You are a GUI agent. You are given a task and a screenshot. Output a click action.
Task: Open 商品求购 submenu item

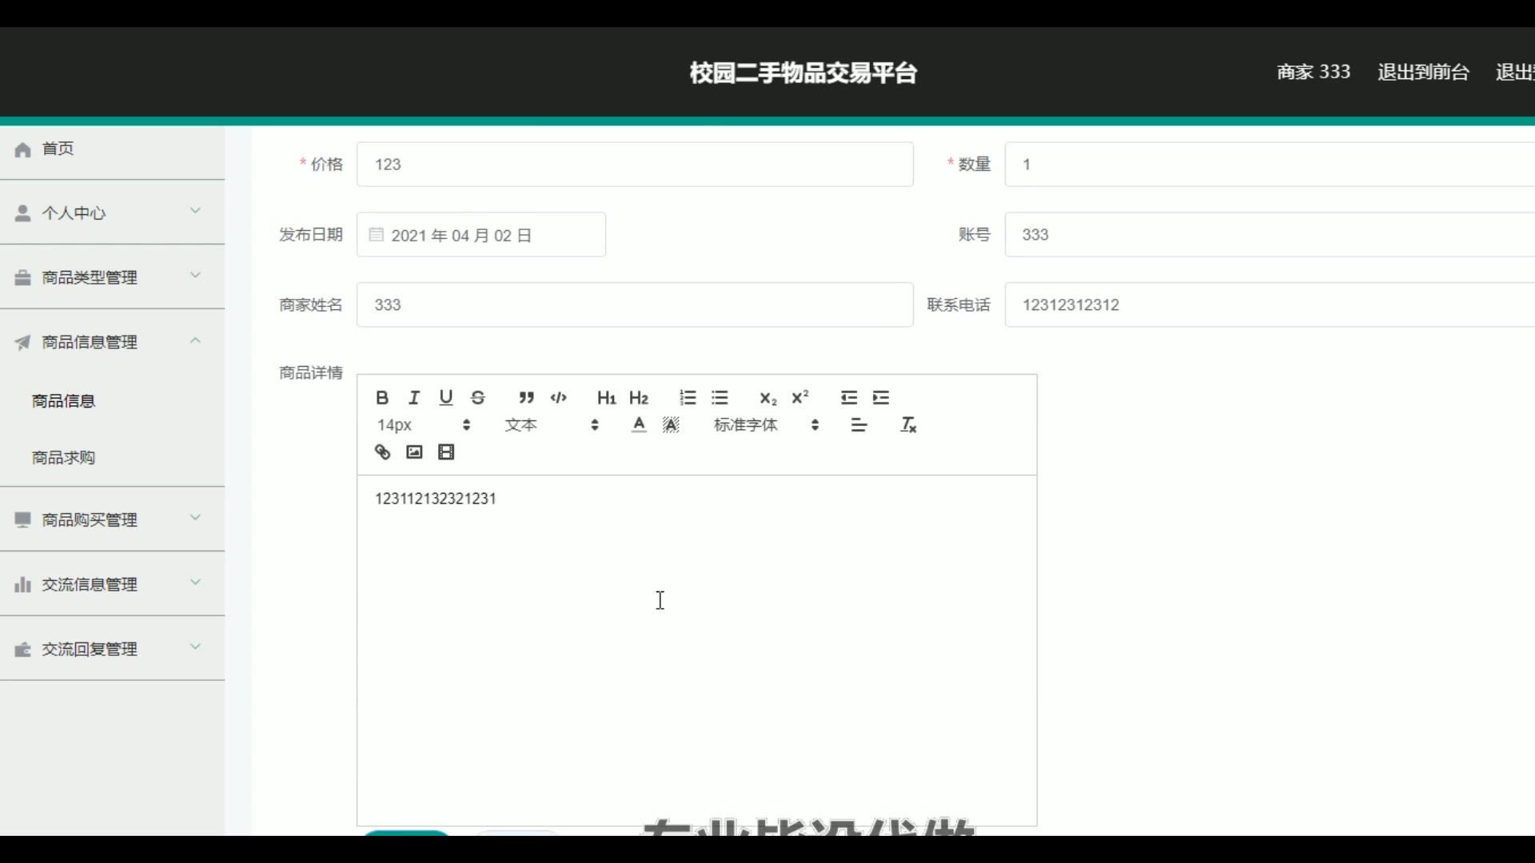(x=64, y=458)
